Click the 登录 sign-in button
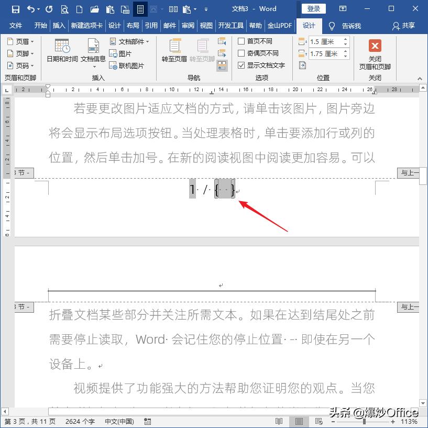The image size is (428, 428). pyautogui.click(x=313, y=8)
